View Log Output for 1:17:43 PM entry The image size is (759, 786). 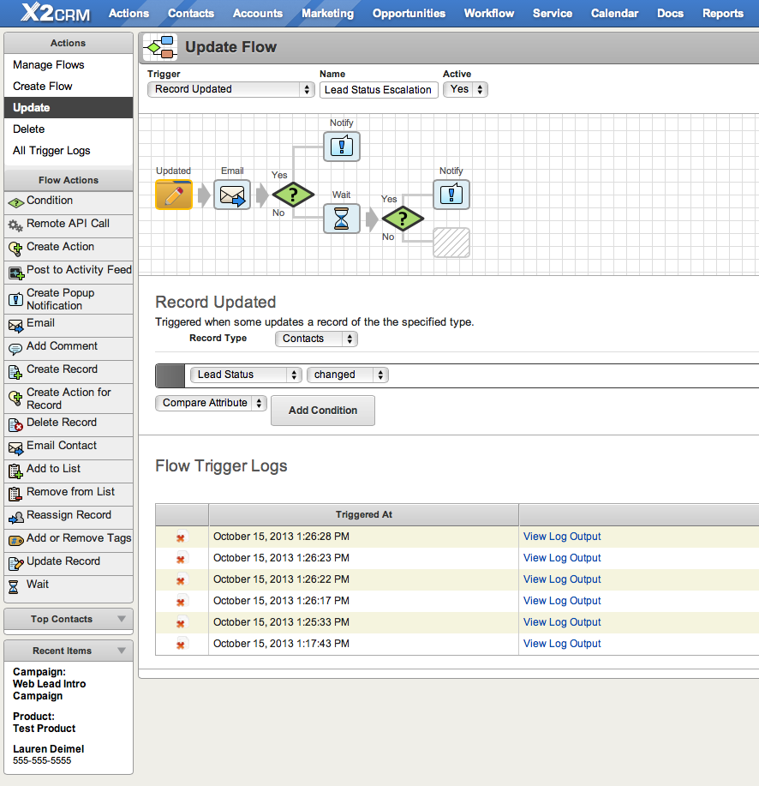pos(562,644)
